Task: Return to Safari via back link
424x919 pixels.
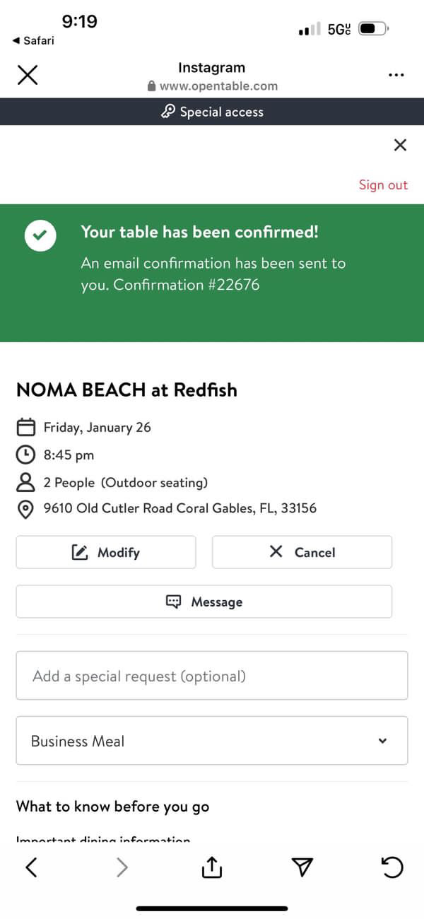Action: tap(33, 40)
